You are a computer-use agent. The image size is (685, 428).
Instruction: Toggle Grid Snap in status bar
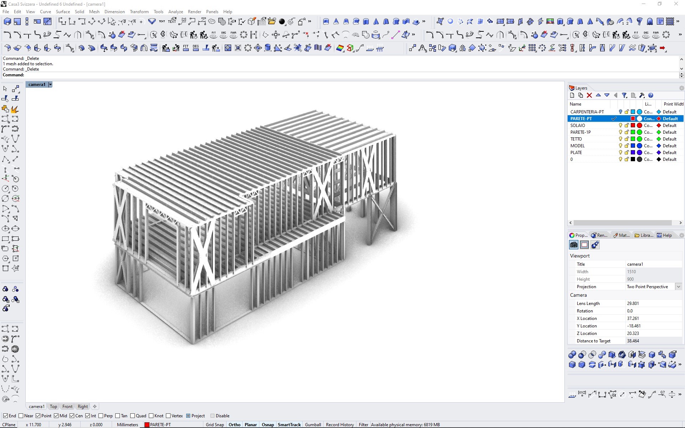pyautogui.click(x=215, y=425)
